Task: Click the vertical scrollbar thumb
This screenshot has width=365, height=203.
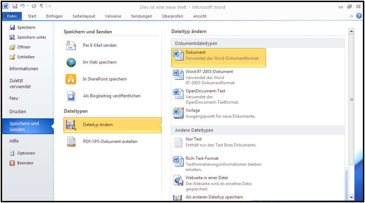Action: [351, 100]
